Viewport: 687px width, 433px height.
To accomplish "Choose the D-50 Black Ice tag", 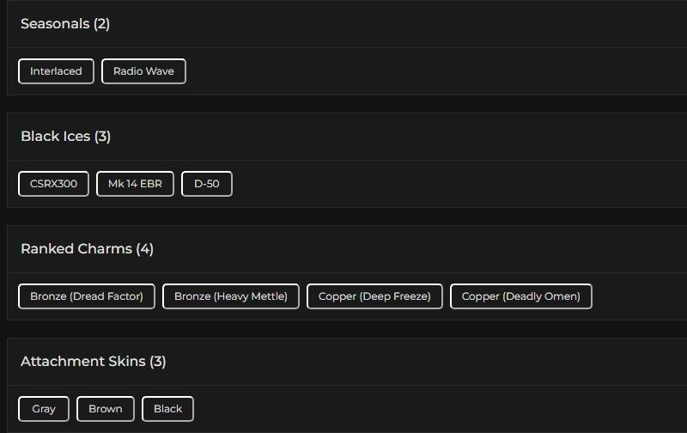I will tap(207, 184).
